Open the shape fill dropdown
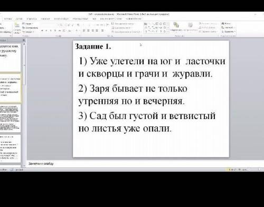This screenshot has width=264, height=207. pyautogui.click(x=208, y=23)
